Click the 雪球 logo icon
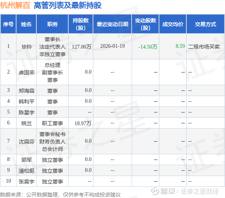Viewport: 225px width, 198px height. (155, 191)
